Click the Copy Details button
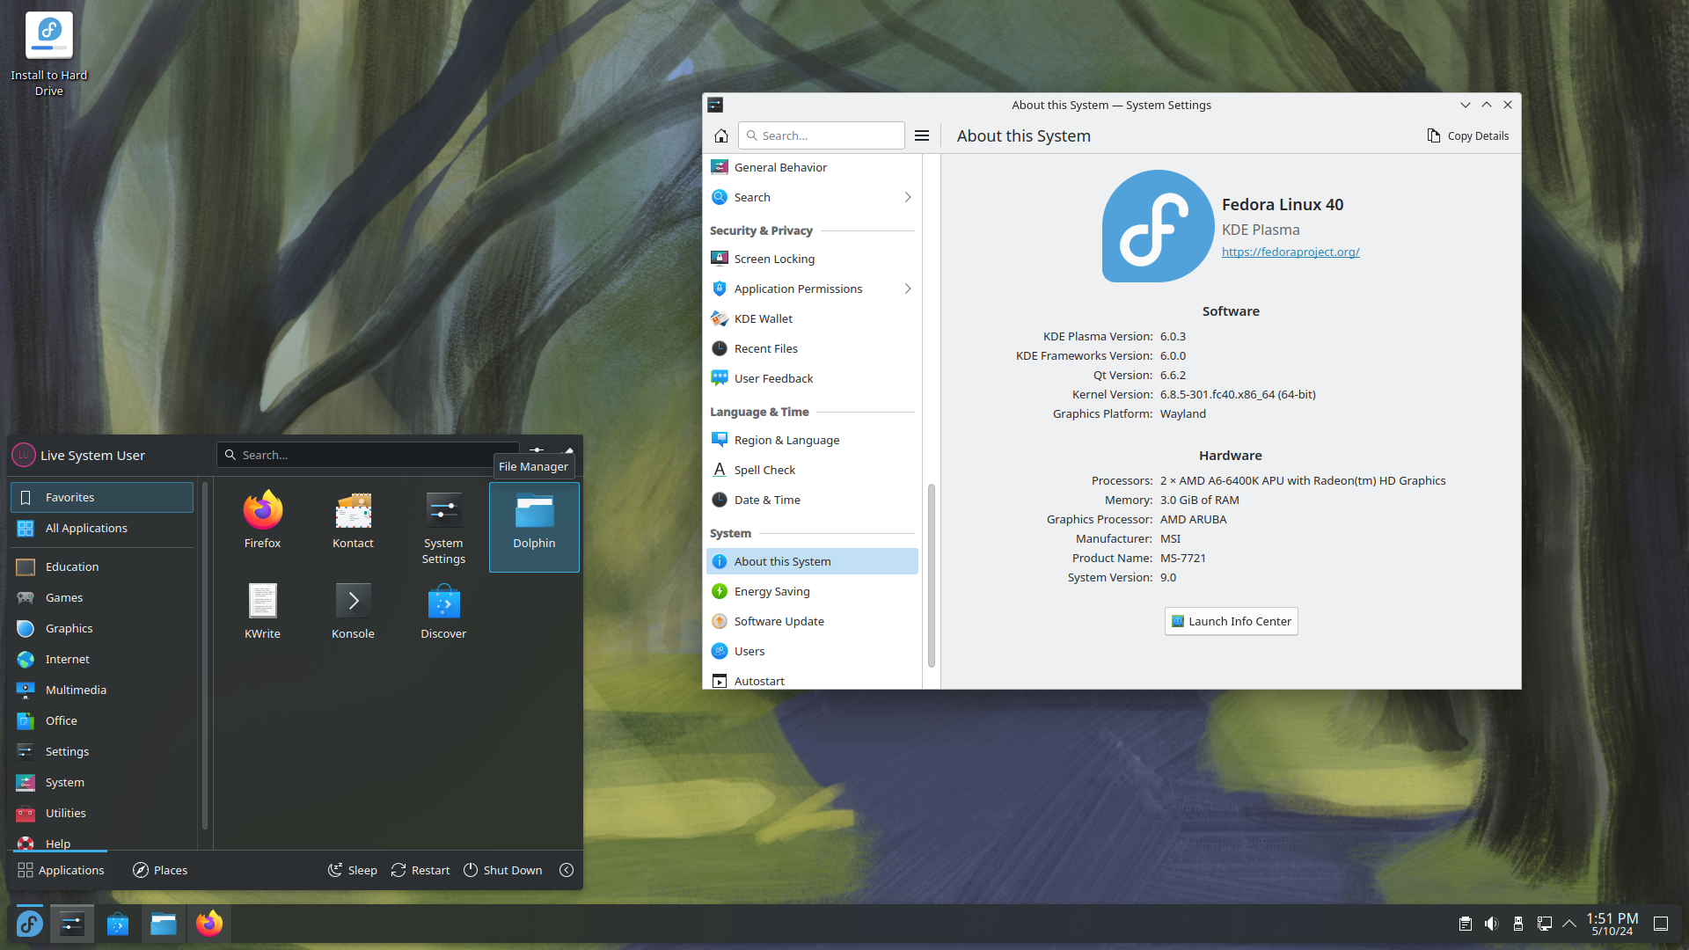Screen dimensions: 1689x950 (x=1467, y=135)
